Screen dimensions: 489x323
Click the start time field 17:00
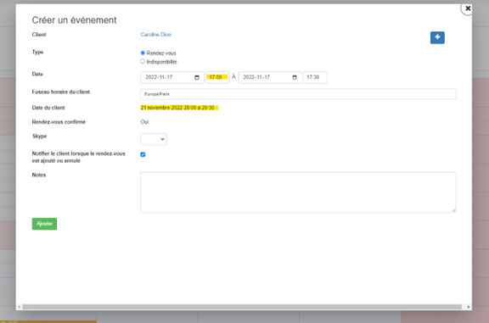(x=217, y=77)
